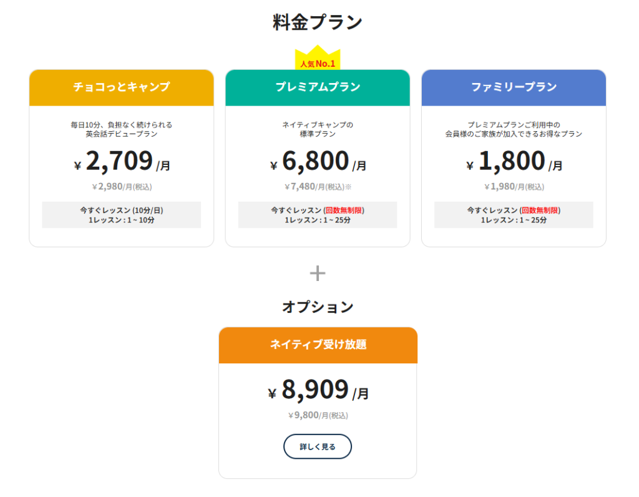
Task: Click the 人気No.1 crown badge
Action: [x=318, y=61]
